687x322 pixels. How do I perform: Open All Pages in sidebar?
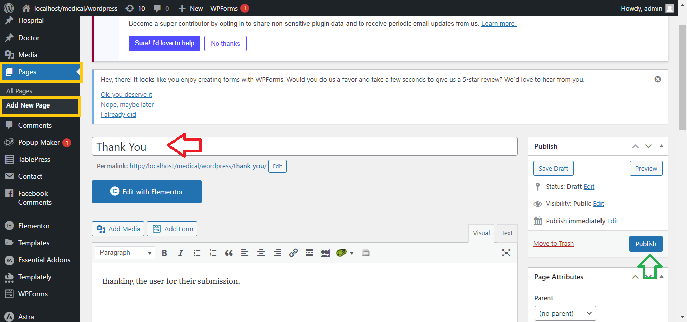pos(19,91)
